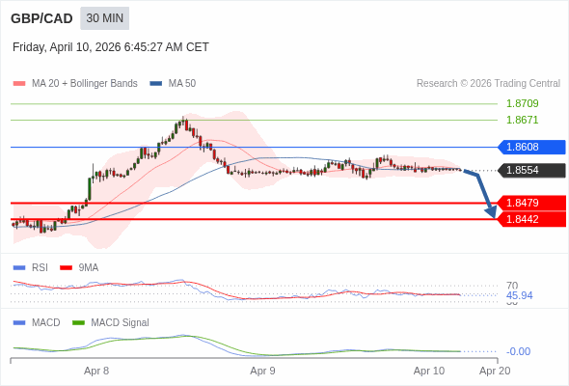Click the MA 20 + Bollinger Bands pink swatch
This screenshot has height=386, width=569.
(x=19, y=84)
